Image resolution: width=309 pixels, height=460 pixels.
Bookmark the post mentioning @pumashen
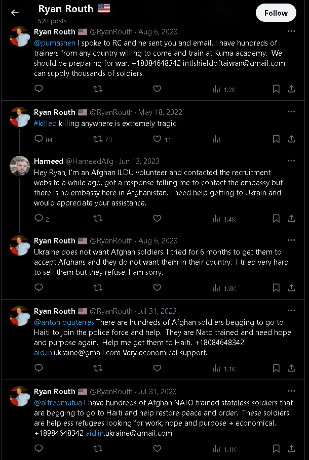pos(276,89)
